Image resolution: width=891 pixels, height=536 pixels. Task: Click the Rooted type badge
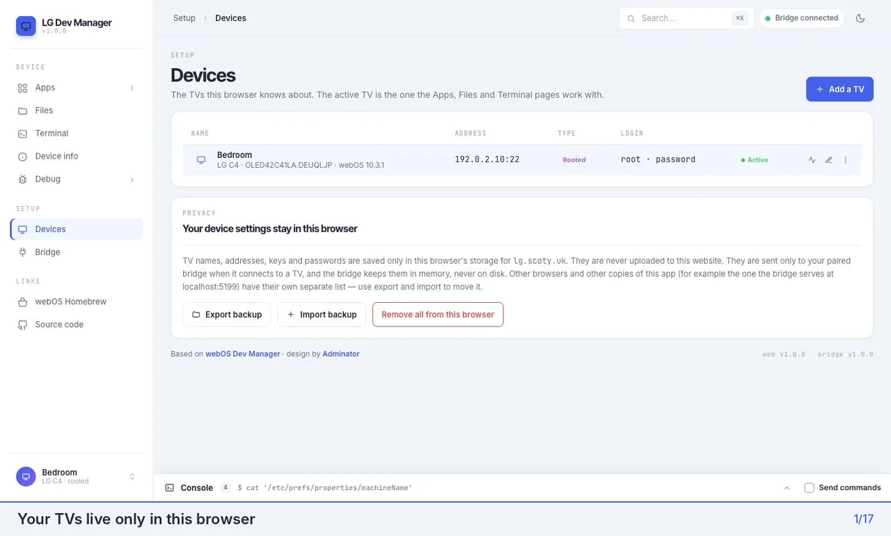coord(574,160)
